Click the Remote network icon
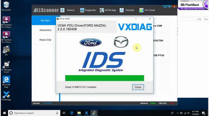This screenshot has height=116, width=209. (122, 10)
